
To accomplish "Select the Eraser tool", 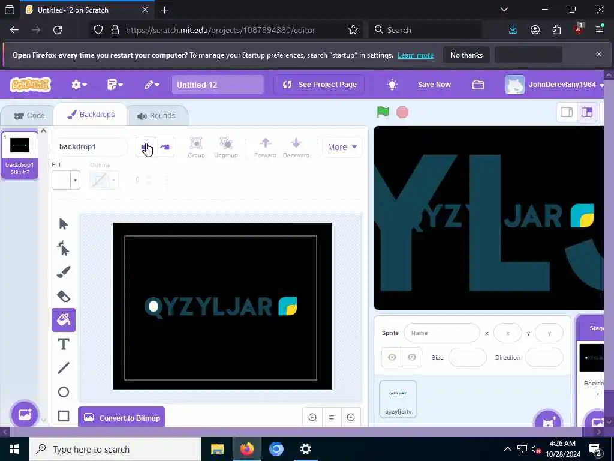I will [64, 296].
